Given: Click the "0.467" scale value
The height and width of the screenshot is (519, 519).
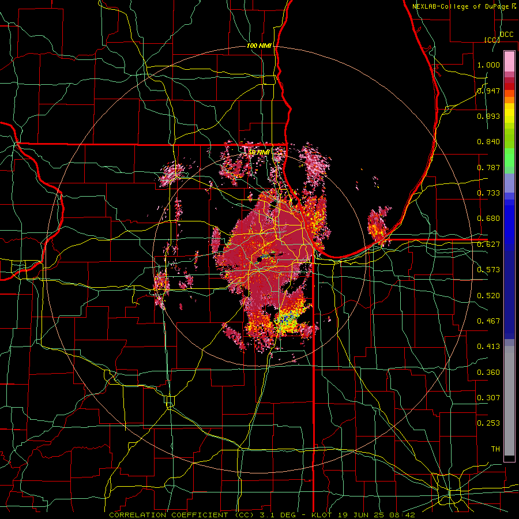Looking at the screenshot, I should [x=488, y=321].
